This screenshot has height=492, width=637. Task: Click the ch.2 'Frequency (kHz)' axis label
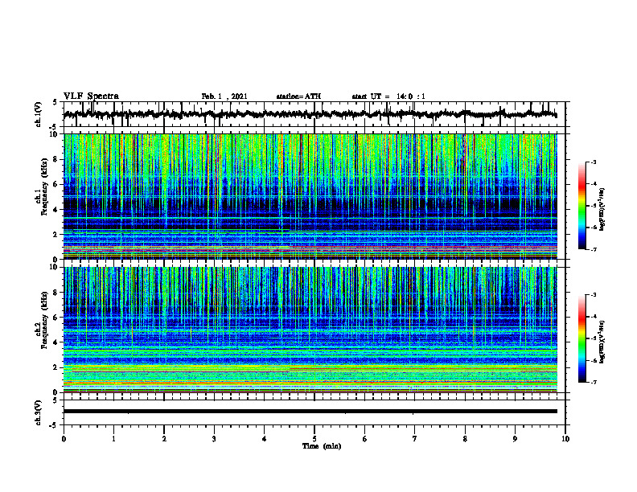44,320
